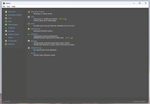Click the NVIDIA GeForce RTX 3060 text

coord(49,38)
